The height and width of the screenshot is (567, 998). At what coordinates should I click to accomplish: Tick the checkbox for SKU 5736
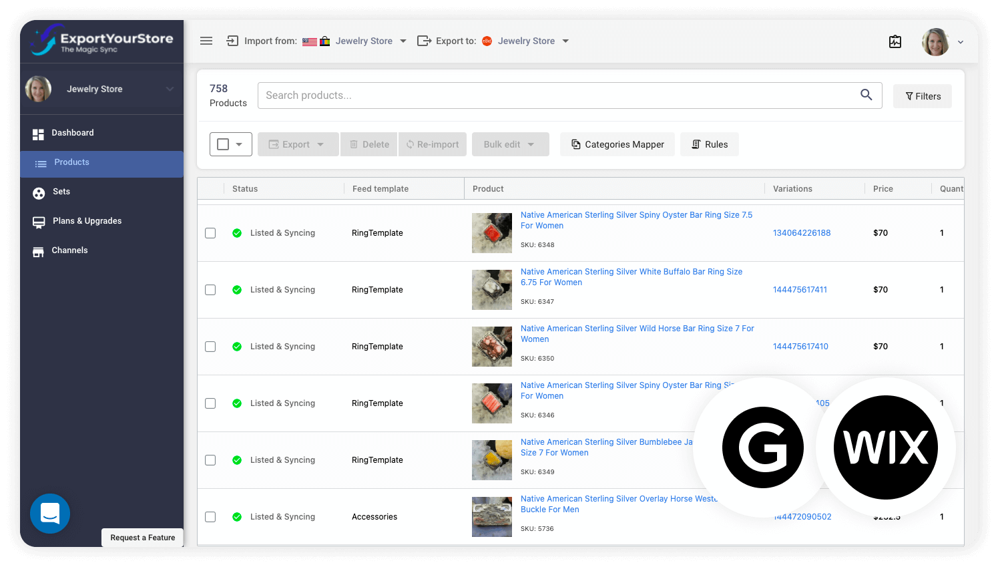[210, 516]
